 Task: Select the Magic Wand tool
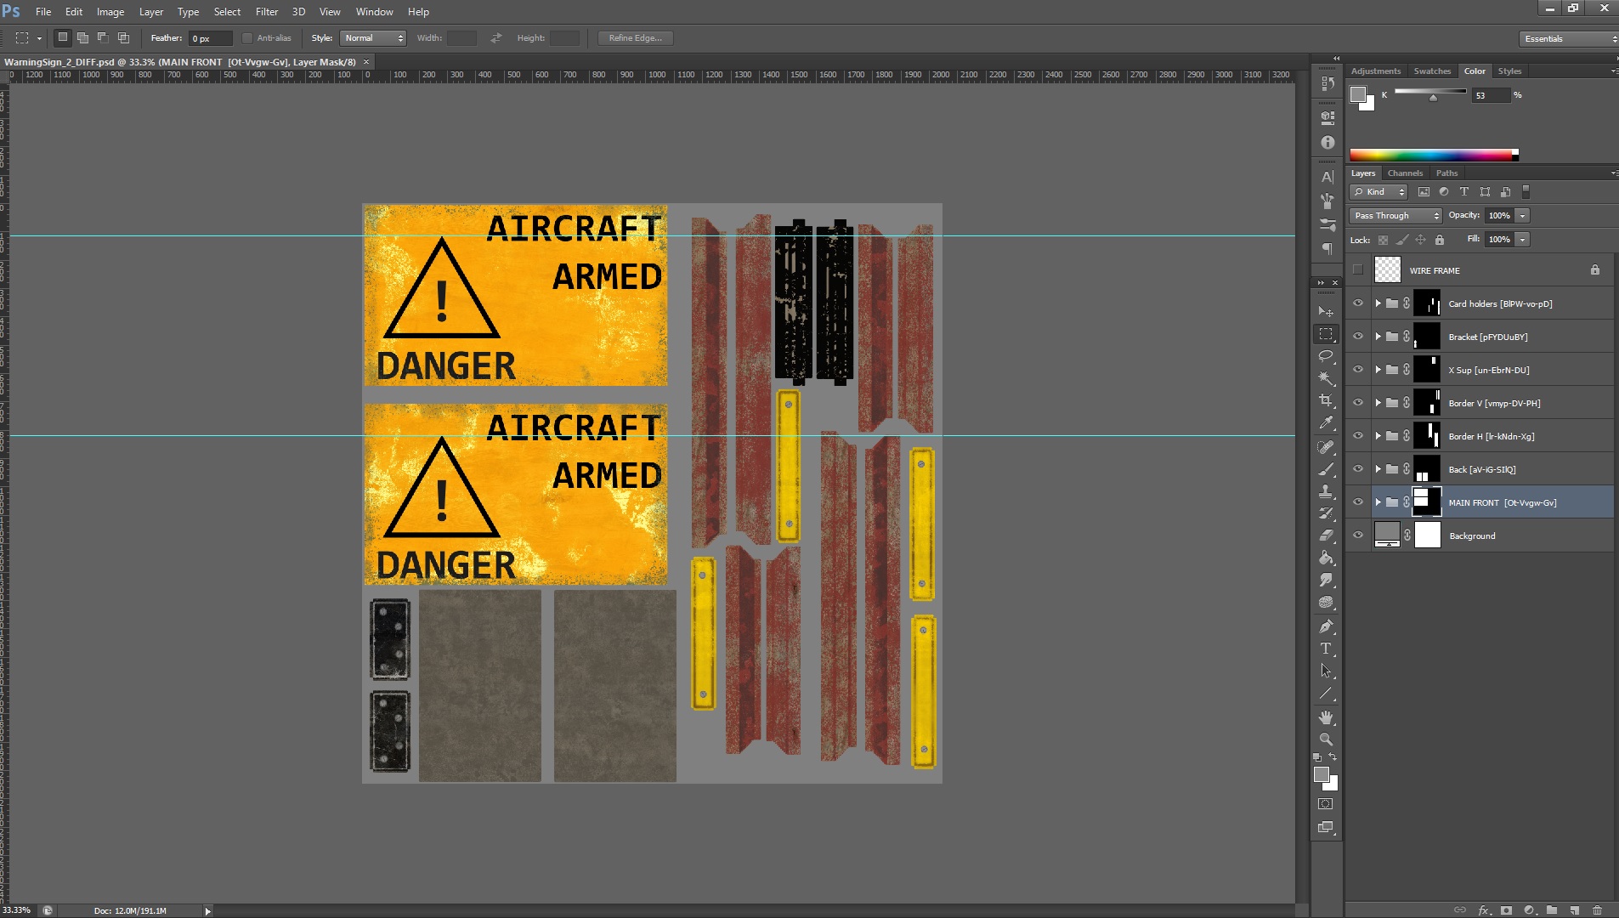point(1326,378)
